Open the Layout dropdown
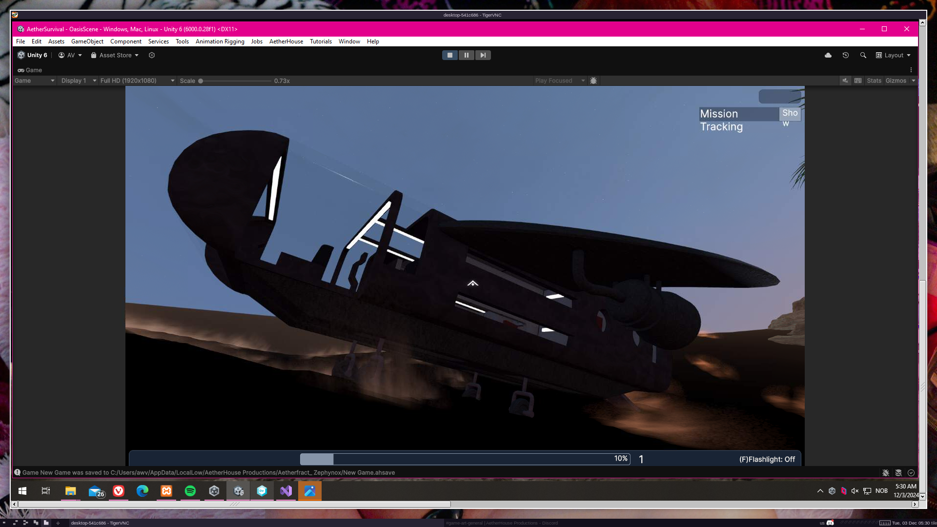Screen dimensions: 937x527 click(x=894, y=55)
